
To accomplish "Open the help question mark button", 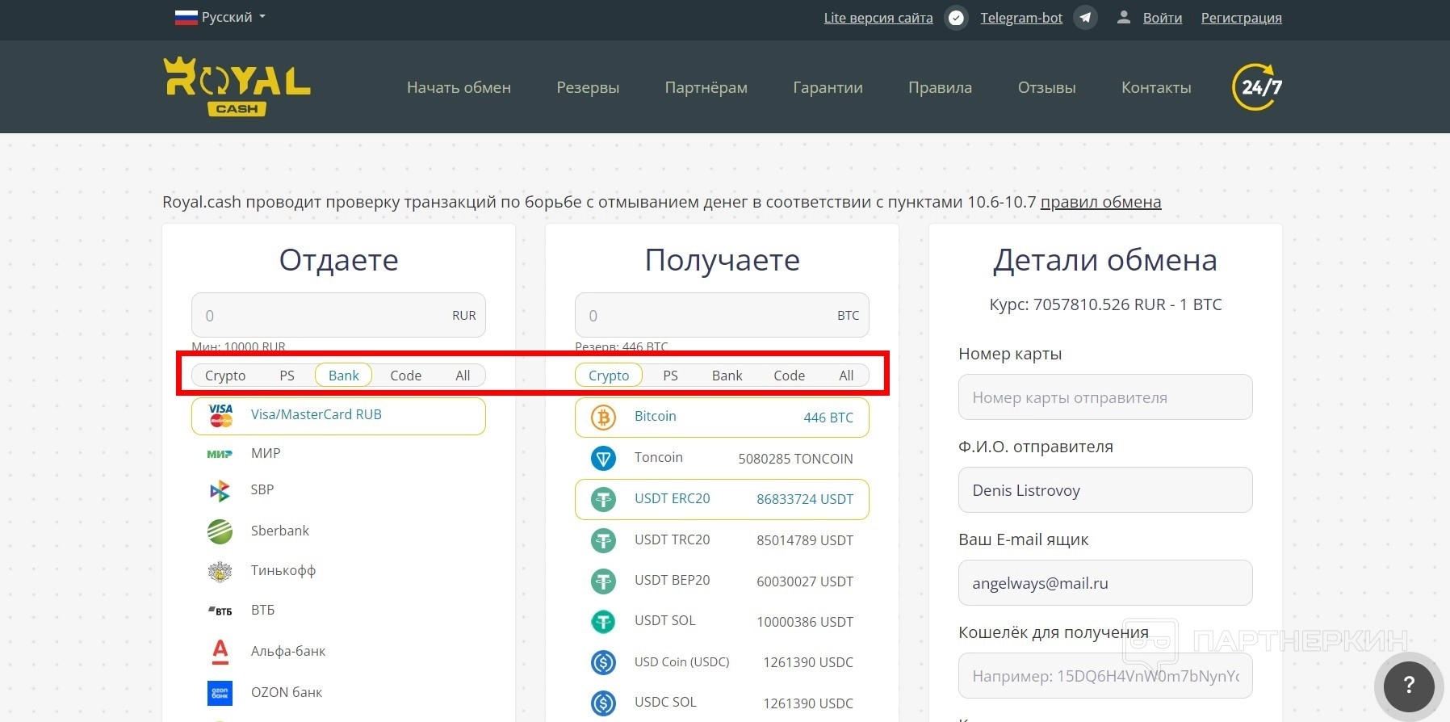I will click(1409, 686).
